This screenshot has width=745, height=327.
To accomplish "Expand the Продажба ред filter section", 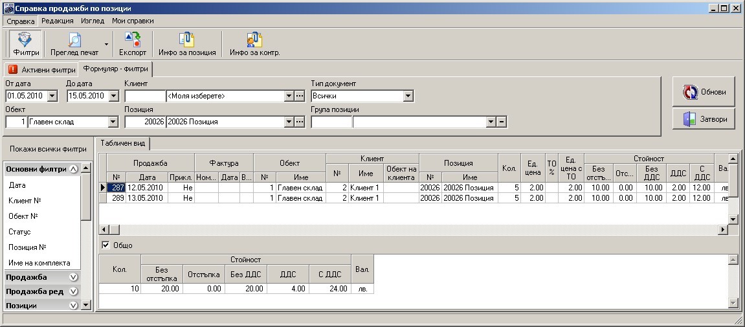I will [73, 291].
